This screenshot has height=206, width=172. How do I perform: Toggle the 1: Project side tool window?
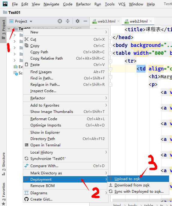coord(4,30)
